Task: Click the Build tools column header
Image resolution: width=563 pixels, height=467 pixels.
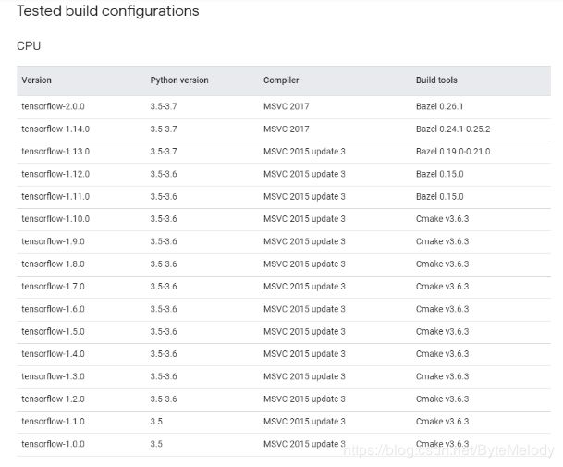Action: (436, 80)
